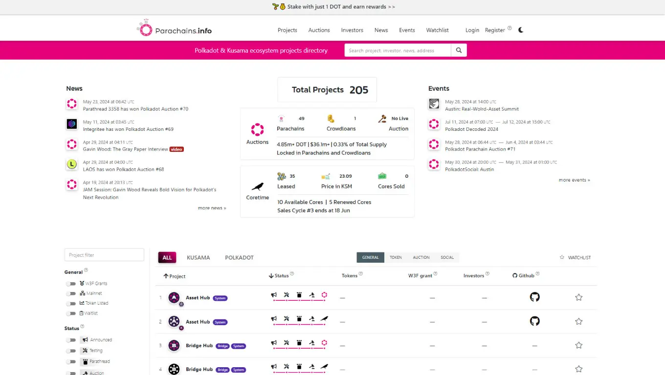Switch to AUCTION view tab
Screen dimensions: 665x375
(421, 257)
